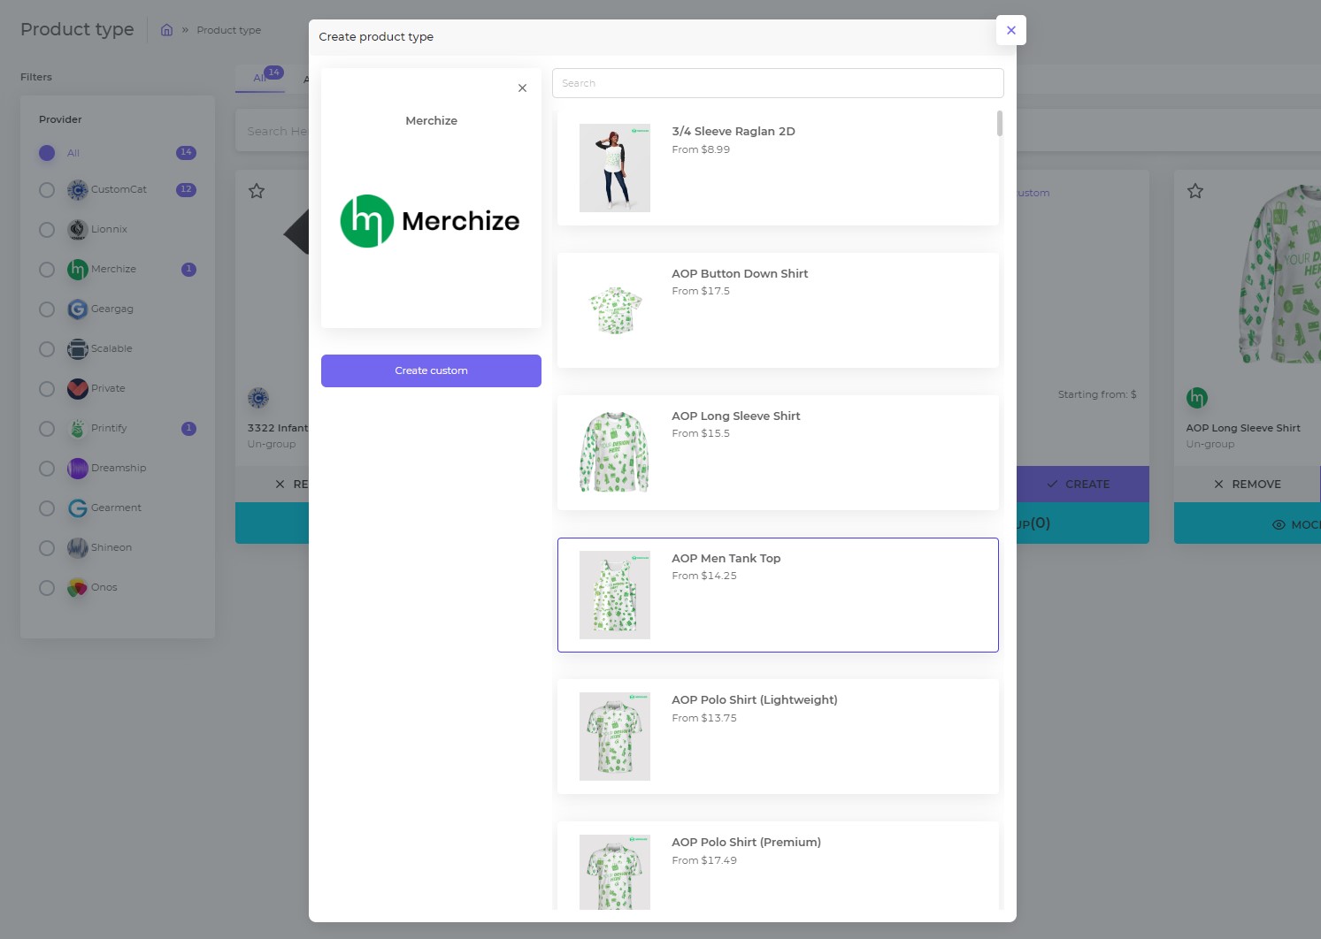
Task: Select the All provider radio button
Action: pos(47,153)
